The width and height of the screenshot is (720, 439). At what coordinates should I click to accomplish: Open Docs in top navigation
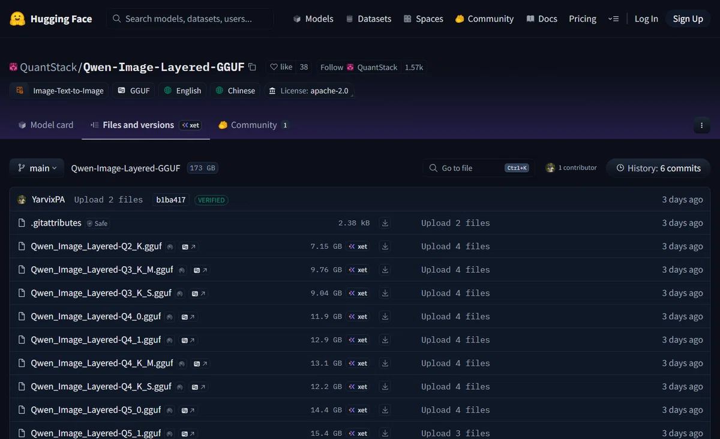click(x=542, y=19)
